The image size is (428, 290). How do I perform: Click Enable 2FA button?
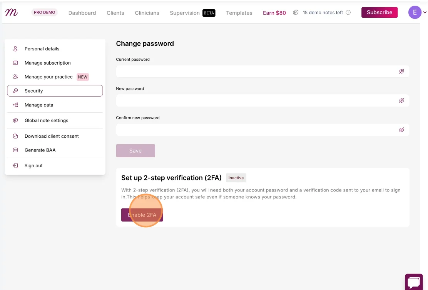tap(142, 215)
